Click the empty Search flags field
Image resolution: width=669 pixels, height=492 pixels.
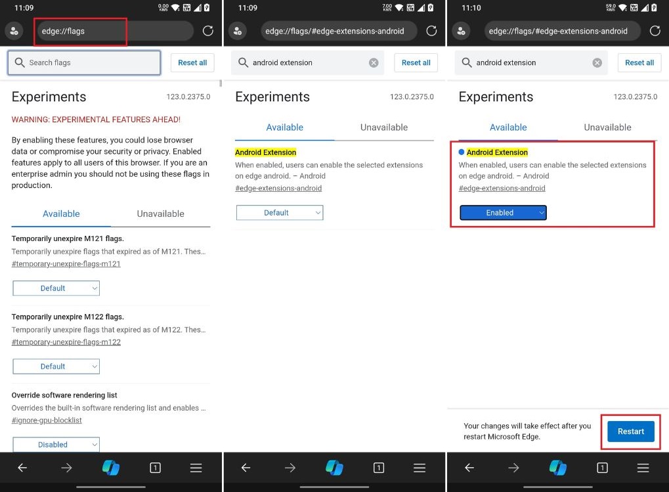coord(84,63)
